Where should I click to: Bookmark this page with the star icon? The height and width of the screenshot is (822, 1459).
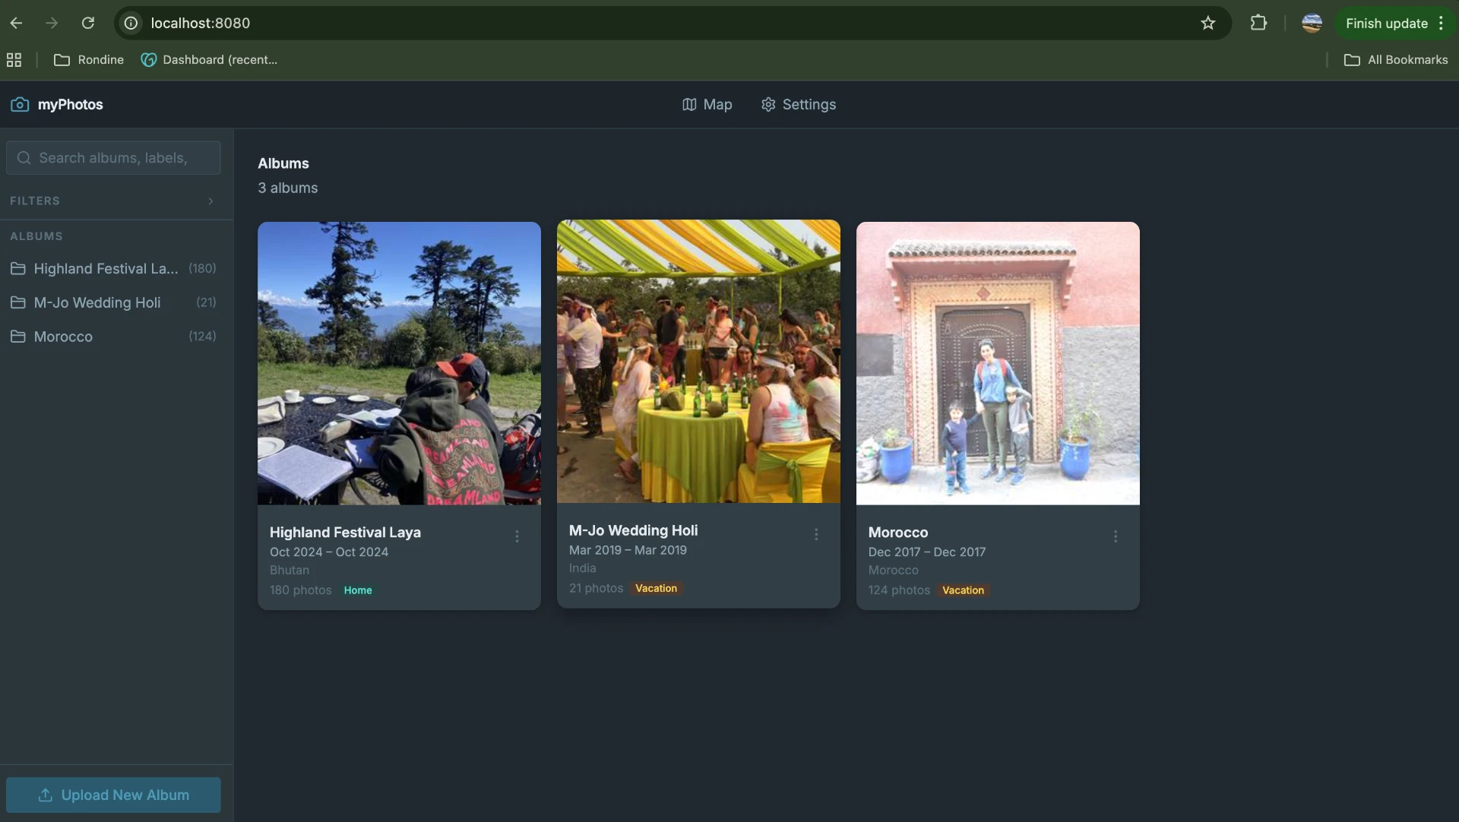(x=1208, y=23)
